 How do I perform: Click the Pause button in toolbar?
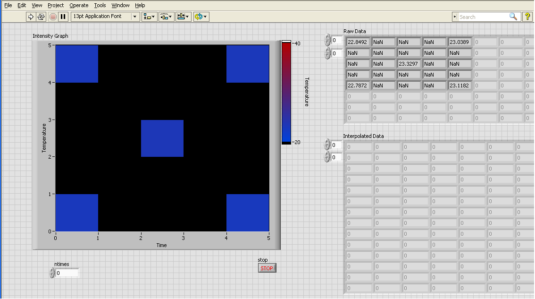point(63,17)
